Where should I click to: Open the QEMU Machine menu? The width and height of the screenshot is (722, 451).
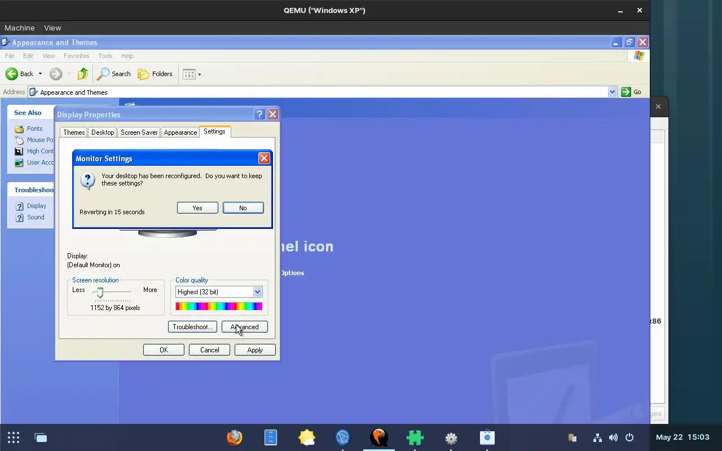click(x=19, y=28)
